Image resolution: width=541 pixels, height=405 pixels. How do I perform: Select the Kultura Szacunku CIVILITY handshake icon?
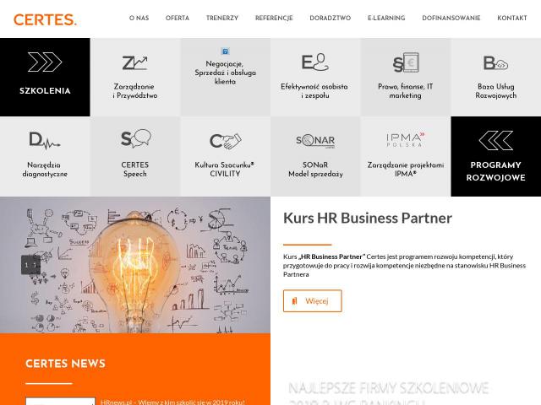(226, 141)
